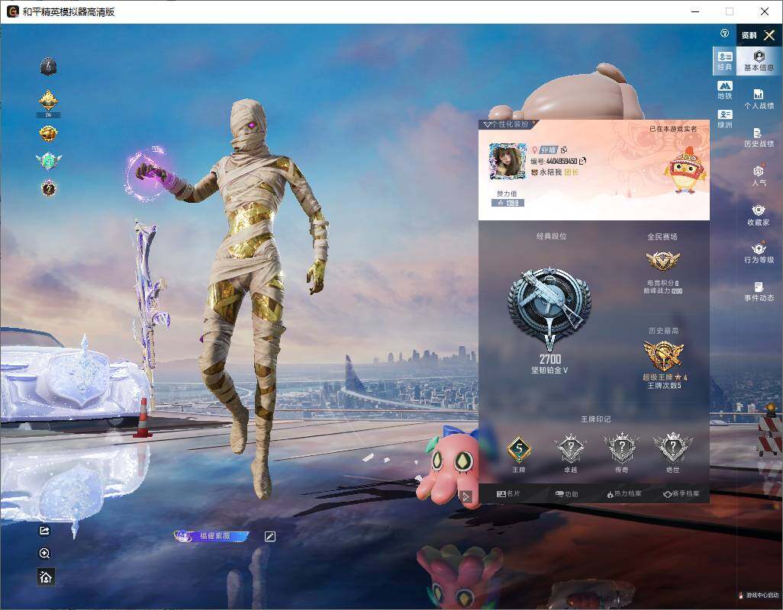783x610 pixels.
Task: Click the brown number 2 badge
Action: tap(48, 188)
